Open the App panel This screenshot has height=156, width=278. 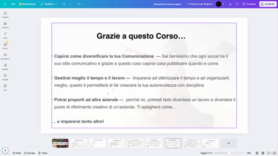pos(5,88)
